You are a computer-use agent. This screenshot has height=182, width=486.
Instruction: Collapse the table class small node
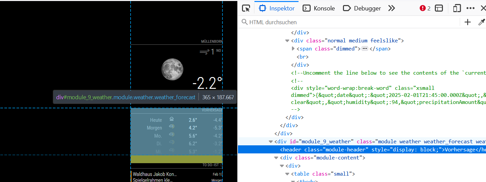[287, 174]
